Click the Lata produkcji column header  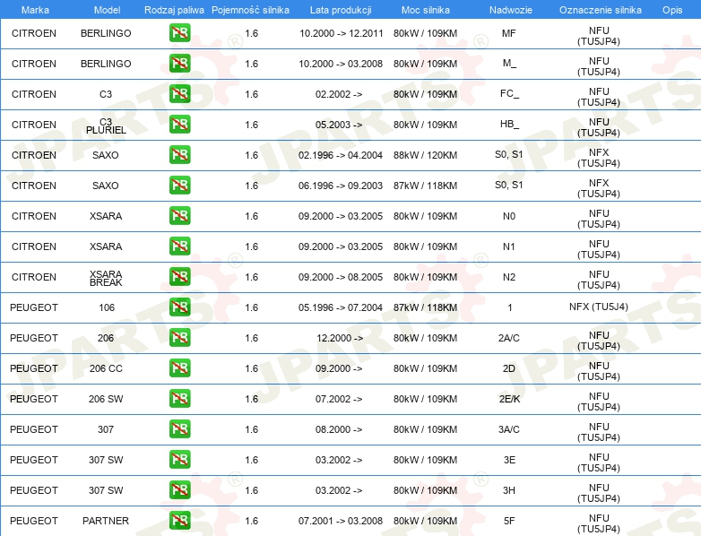click(x=341, y=10)
